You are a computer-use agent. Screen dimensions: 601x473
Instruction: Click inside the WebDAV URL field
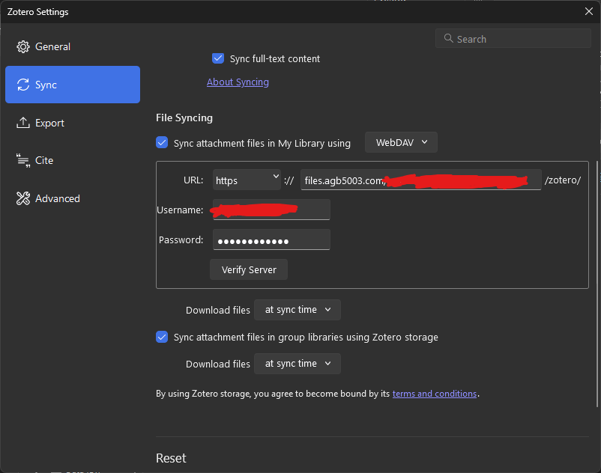(420, 180)
